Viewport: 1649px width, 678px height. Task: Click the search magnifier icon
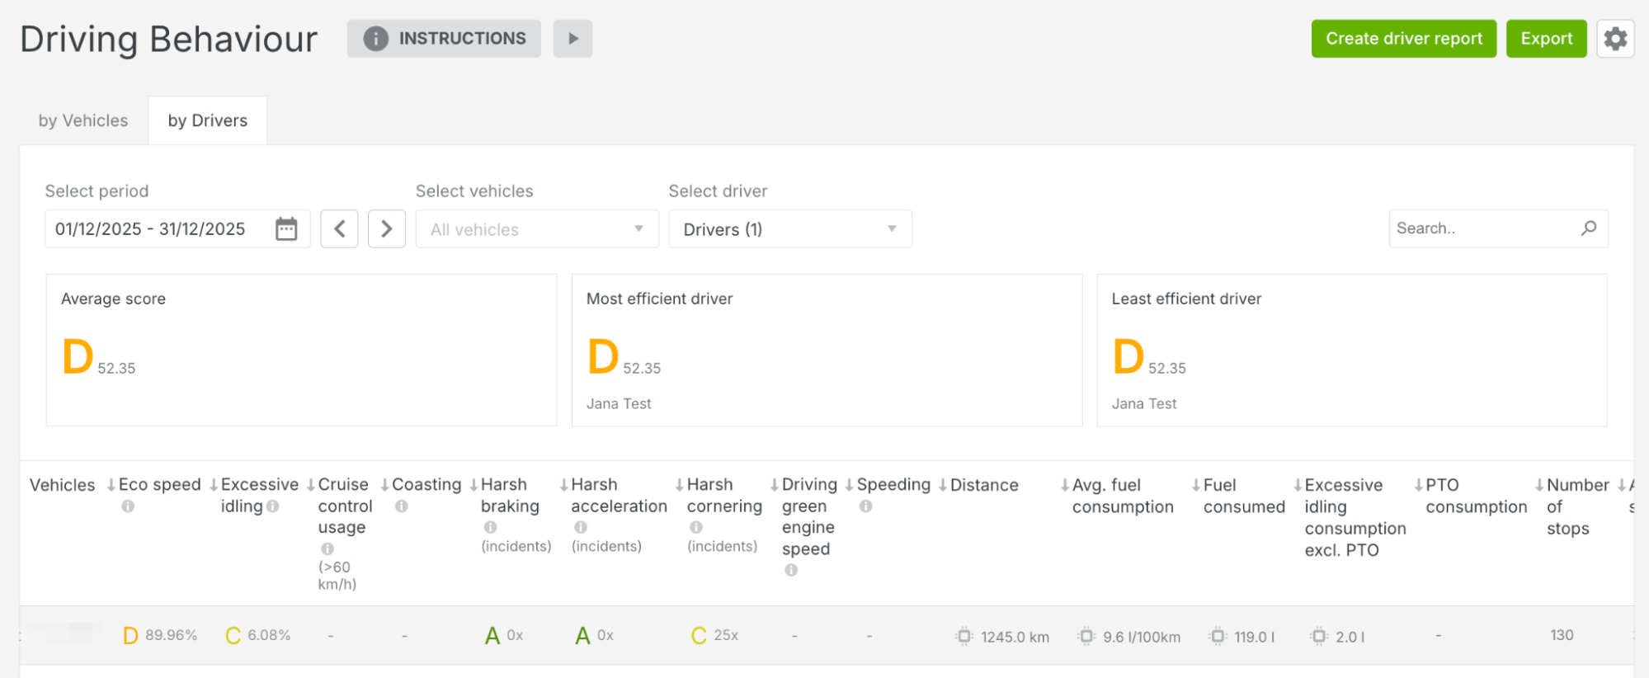1588,228
